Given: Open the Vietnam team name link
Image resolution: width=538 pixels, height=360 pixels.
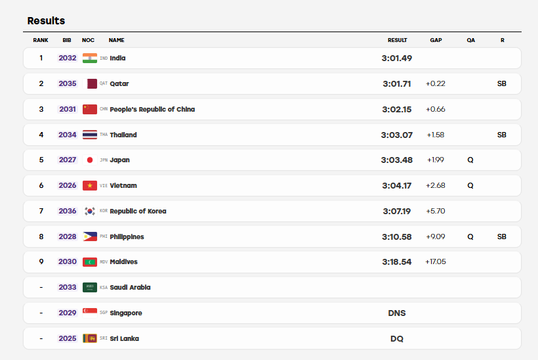Looking at the screenshot, I should (123, 185).
